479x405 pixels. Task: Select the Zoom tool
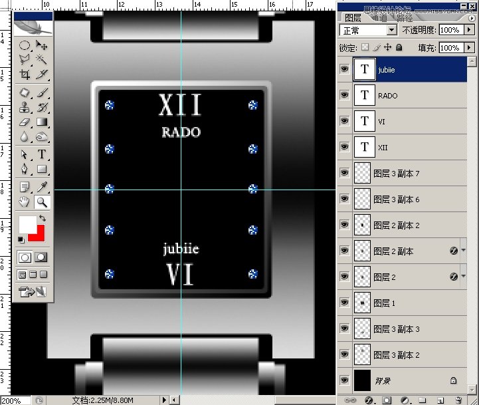42,202
